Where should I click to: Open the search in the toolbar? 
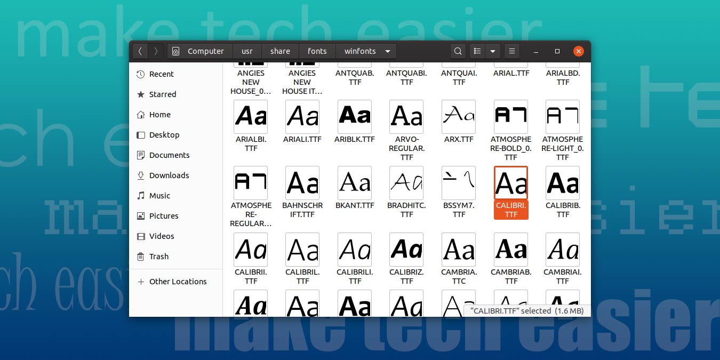click(458, 51)
